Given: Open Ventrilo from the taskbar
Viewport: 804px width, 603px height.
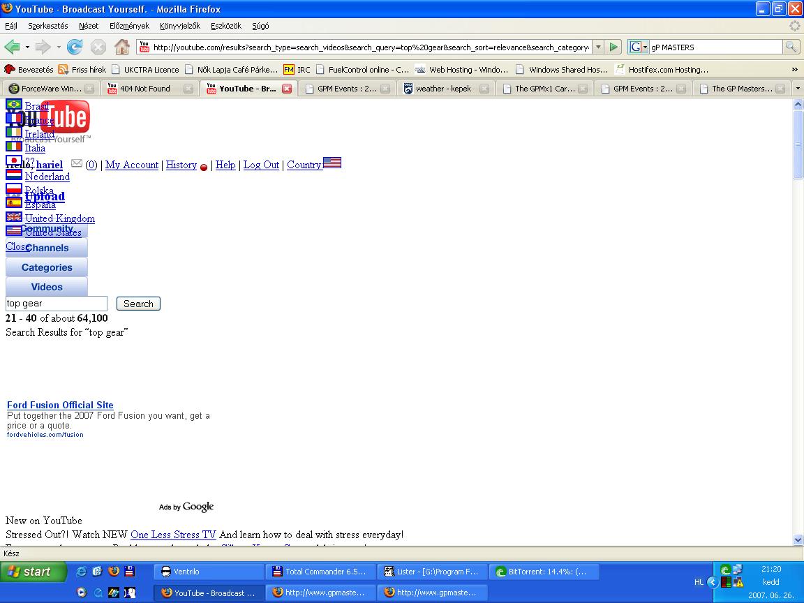Looking at the screenshot, I should coord(209,571).
